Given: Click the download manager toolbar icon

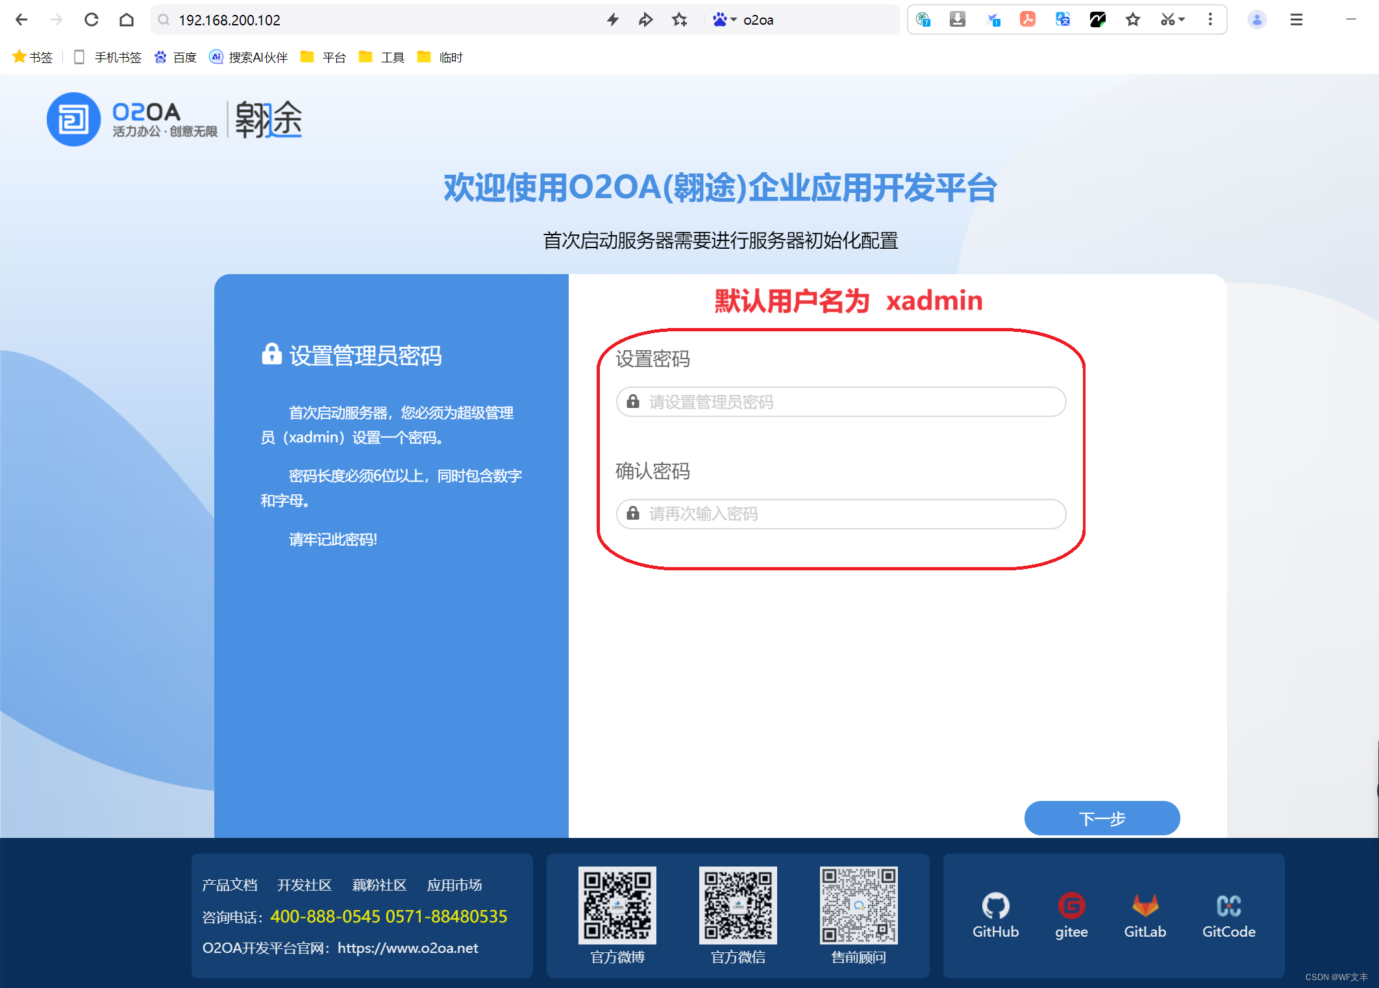Looking at the screenshot, I should pyautogui.click(x=958, y=19).
